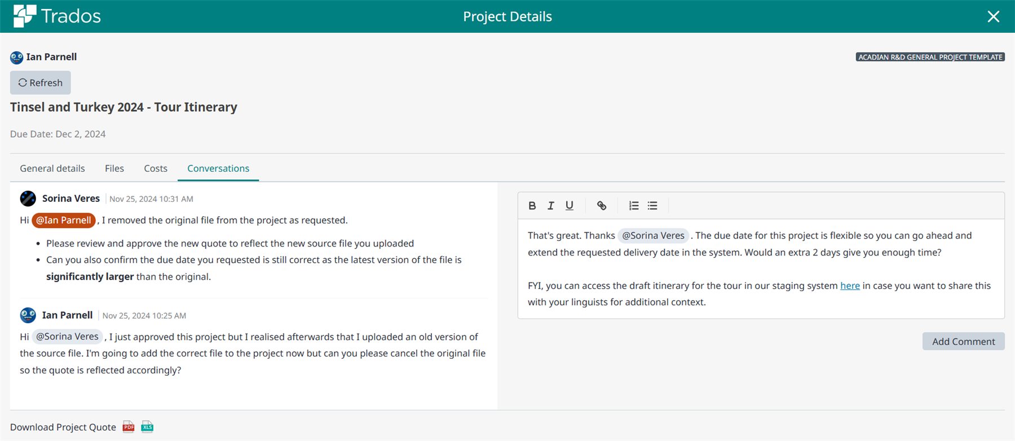The height and width of the screenshot is (441, 1015).
Task: Apply underline formatting to comment text
Action: pyautogui.click(x=570, y=206)
